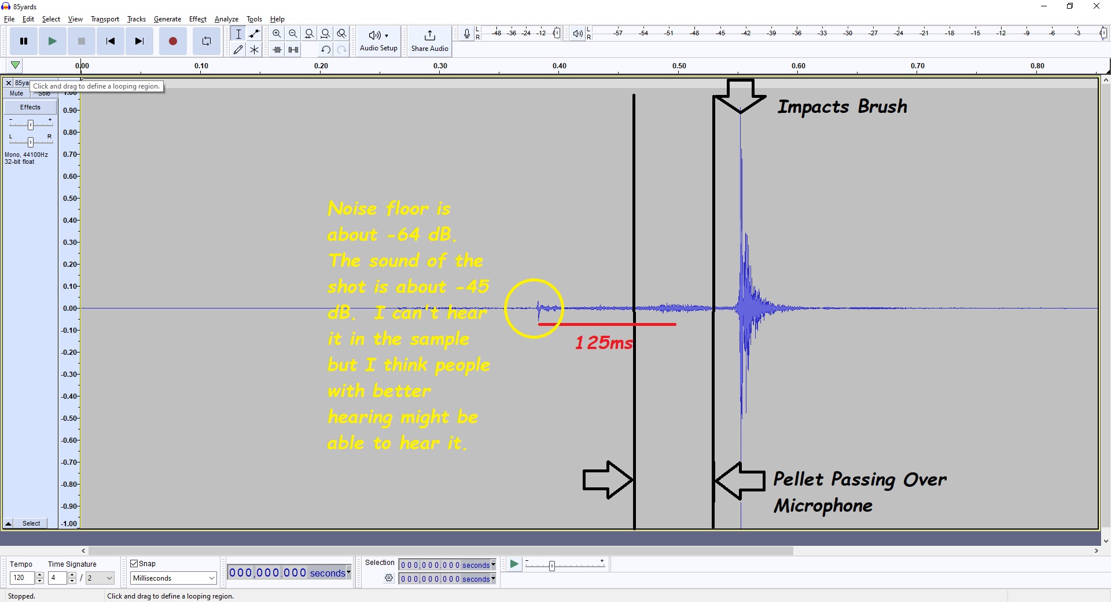Viewport: 1111px width, 602px height.
Task: Fit selection to width zoom icon
Action: tap(310, 34)
